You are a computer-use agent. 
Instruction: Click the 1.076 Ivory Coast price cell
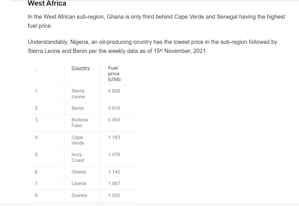[x=114, y=155]
